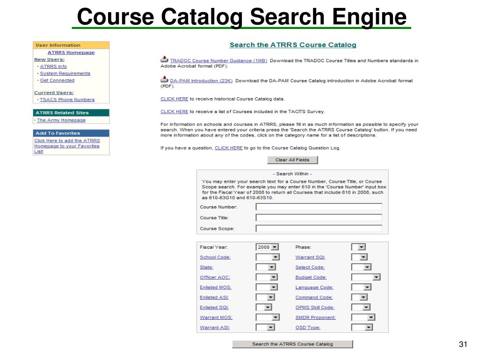The height and width of the screenshot is (359, 479).
Task: Open the Enlisted SQI dropdown
Action: [264, 308]
